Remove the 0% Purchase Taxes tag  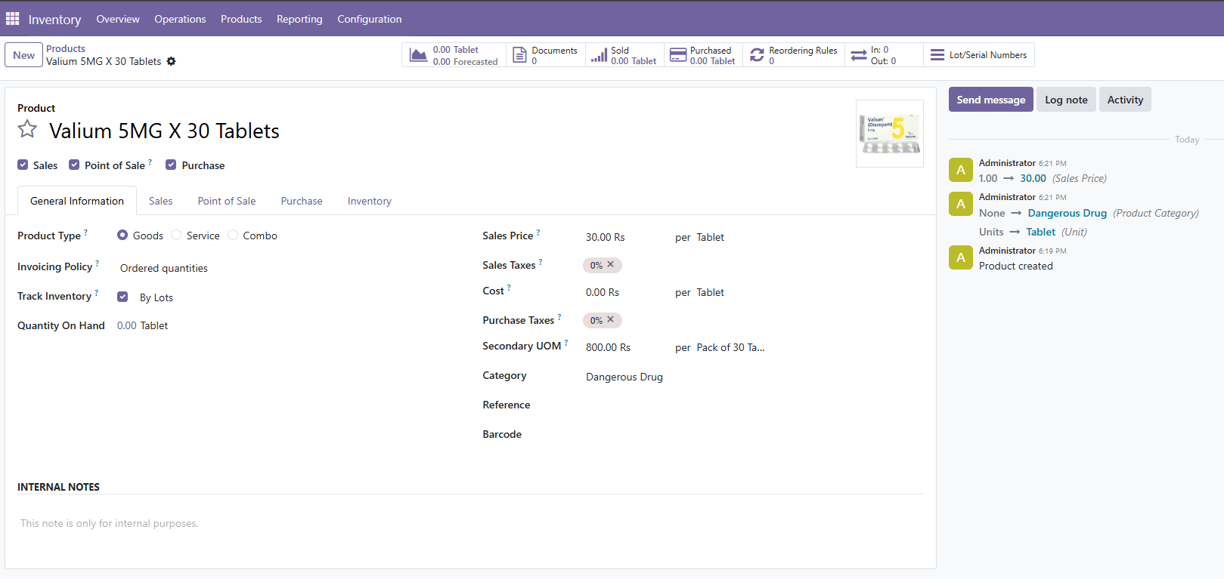611,319
